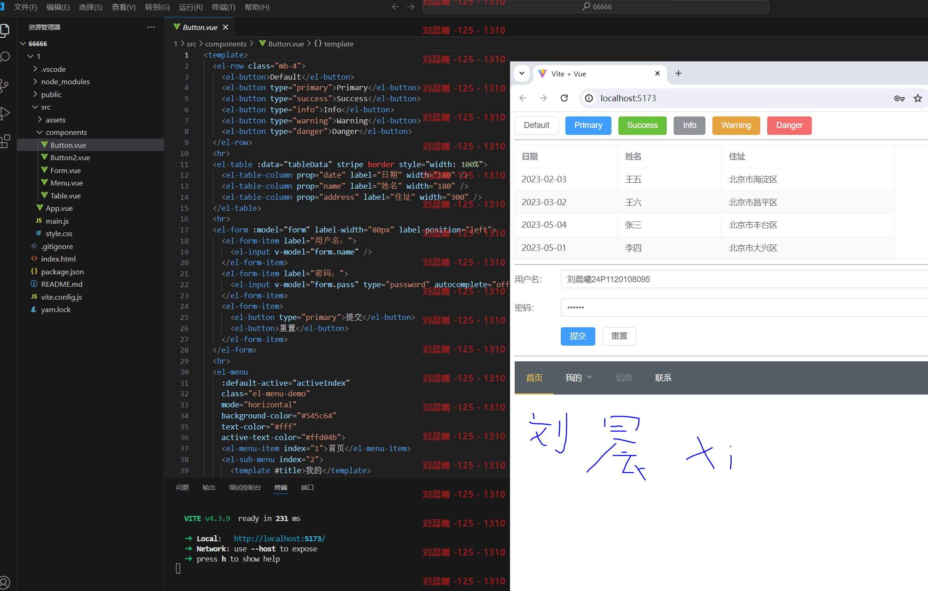The height and width of the screenshot is (591, 928).
Task: Click the 提交 submit button
Action: coord(578,336)
